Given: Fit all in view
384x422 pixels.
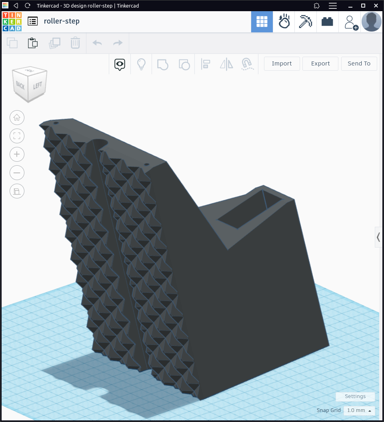Looking at the screenshot, I should point(17,136).
